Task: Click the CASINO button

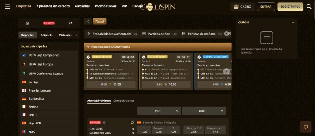Action: click(x=242, y=7)
